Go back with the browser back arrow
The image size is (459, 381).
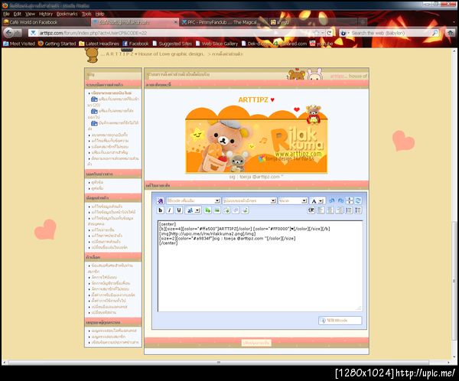tap(8, 32)
